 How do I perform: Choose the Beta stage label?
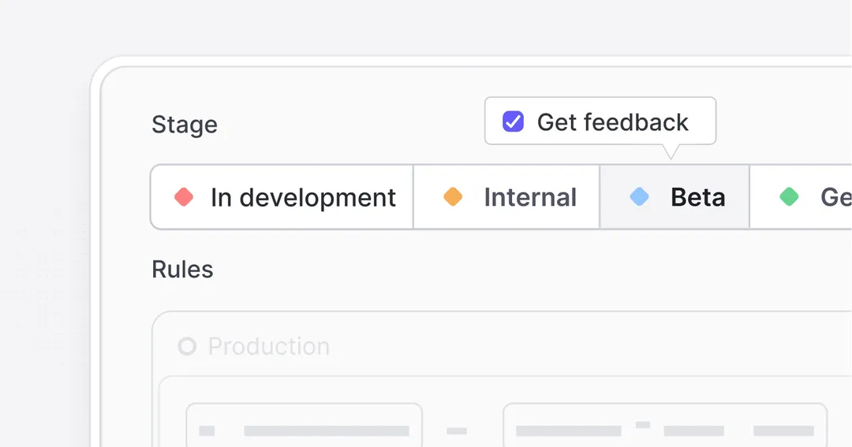697,197
